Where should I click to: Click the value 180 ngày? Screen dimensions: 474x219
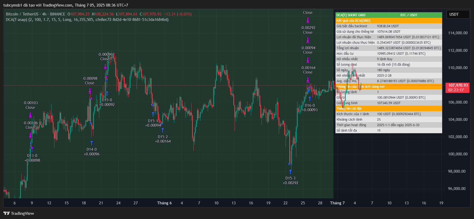[x=383, y=70]
